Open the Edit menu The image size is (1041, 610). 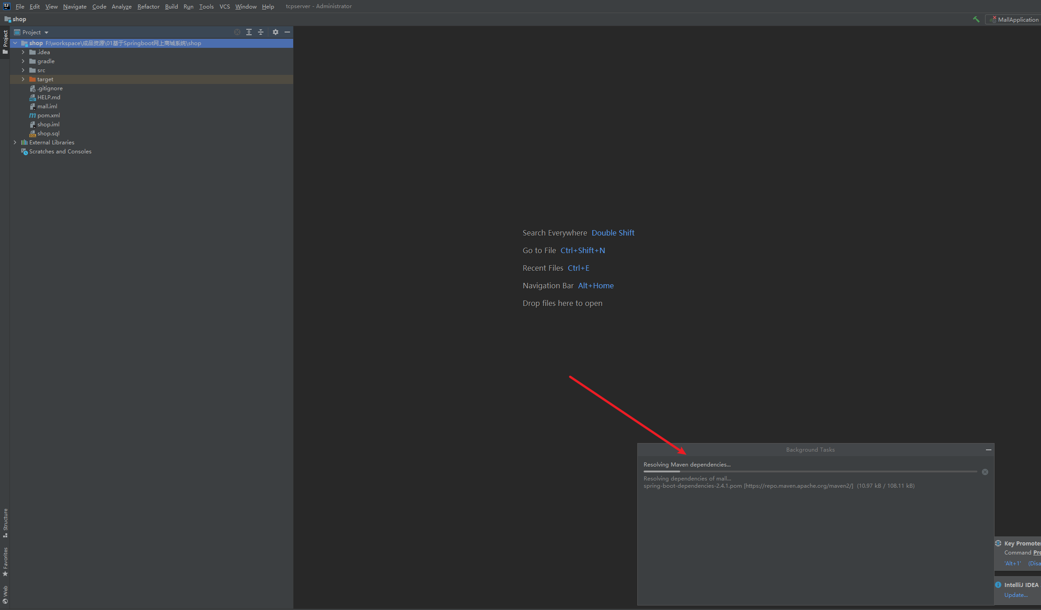35,6
